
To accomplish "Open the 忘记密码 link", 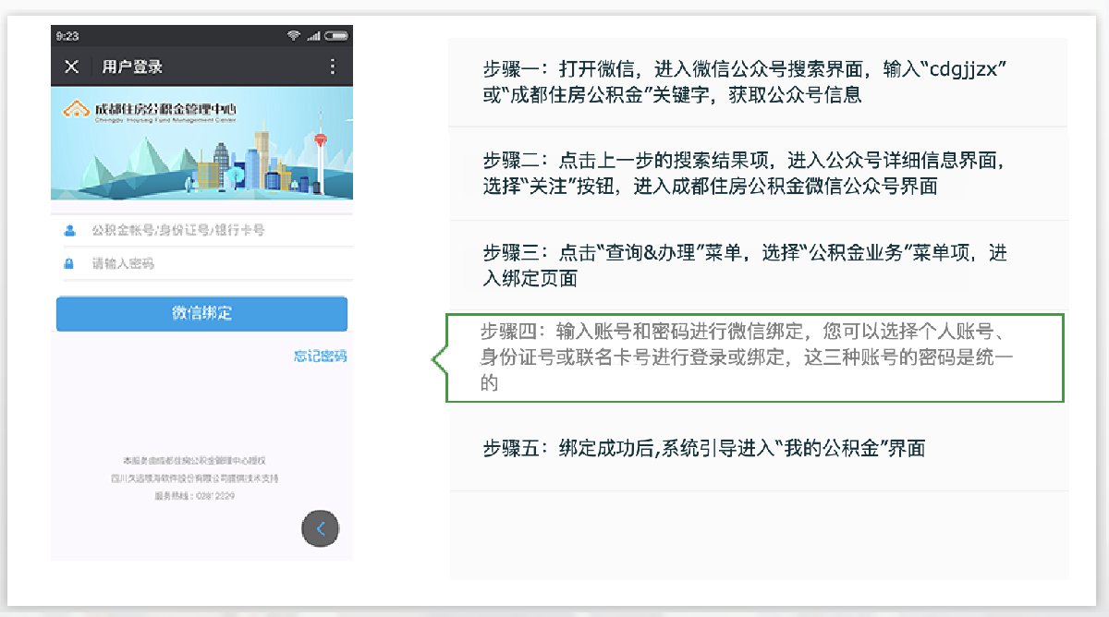I will coord(320,356).
